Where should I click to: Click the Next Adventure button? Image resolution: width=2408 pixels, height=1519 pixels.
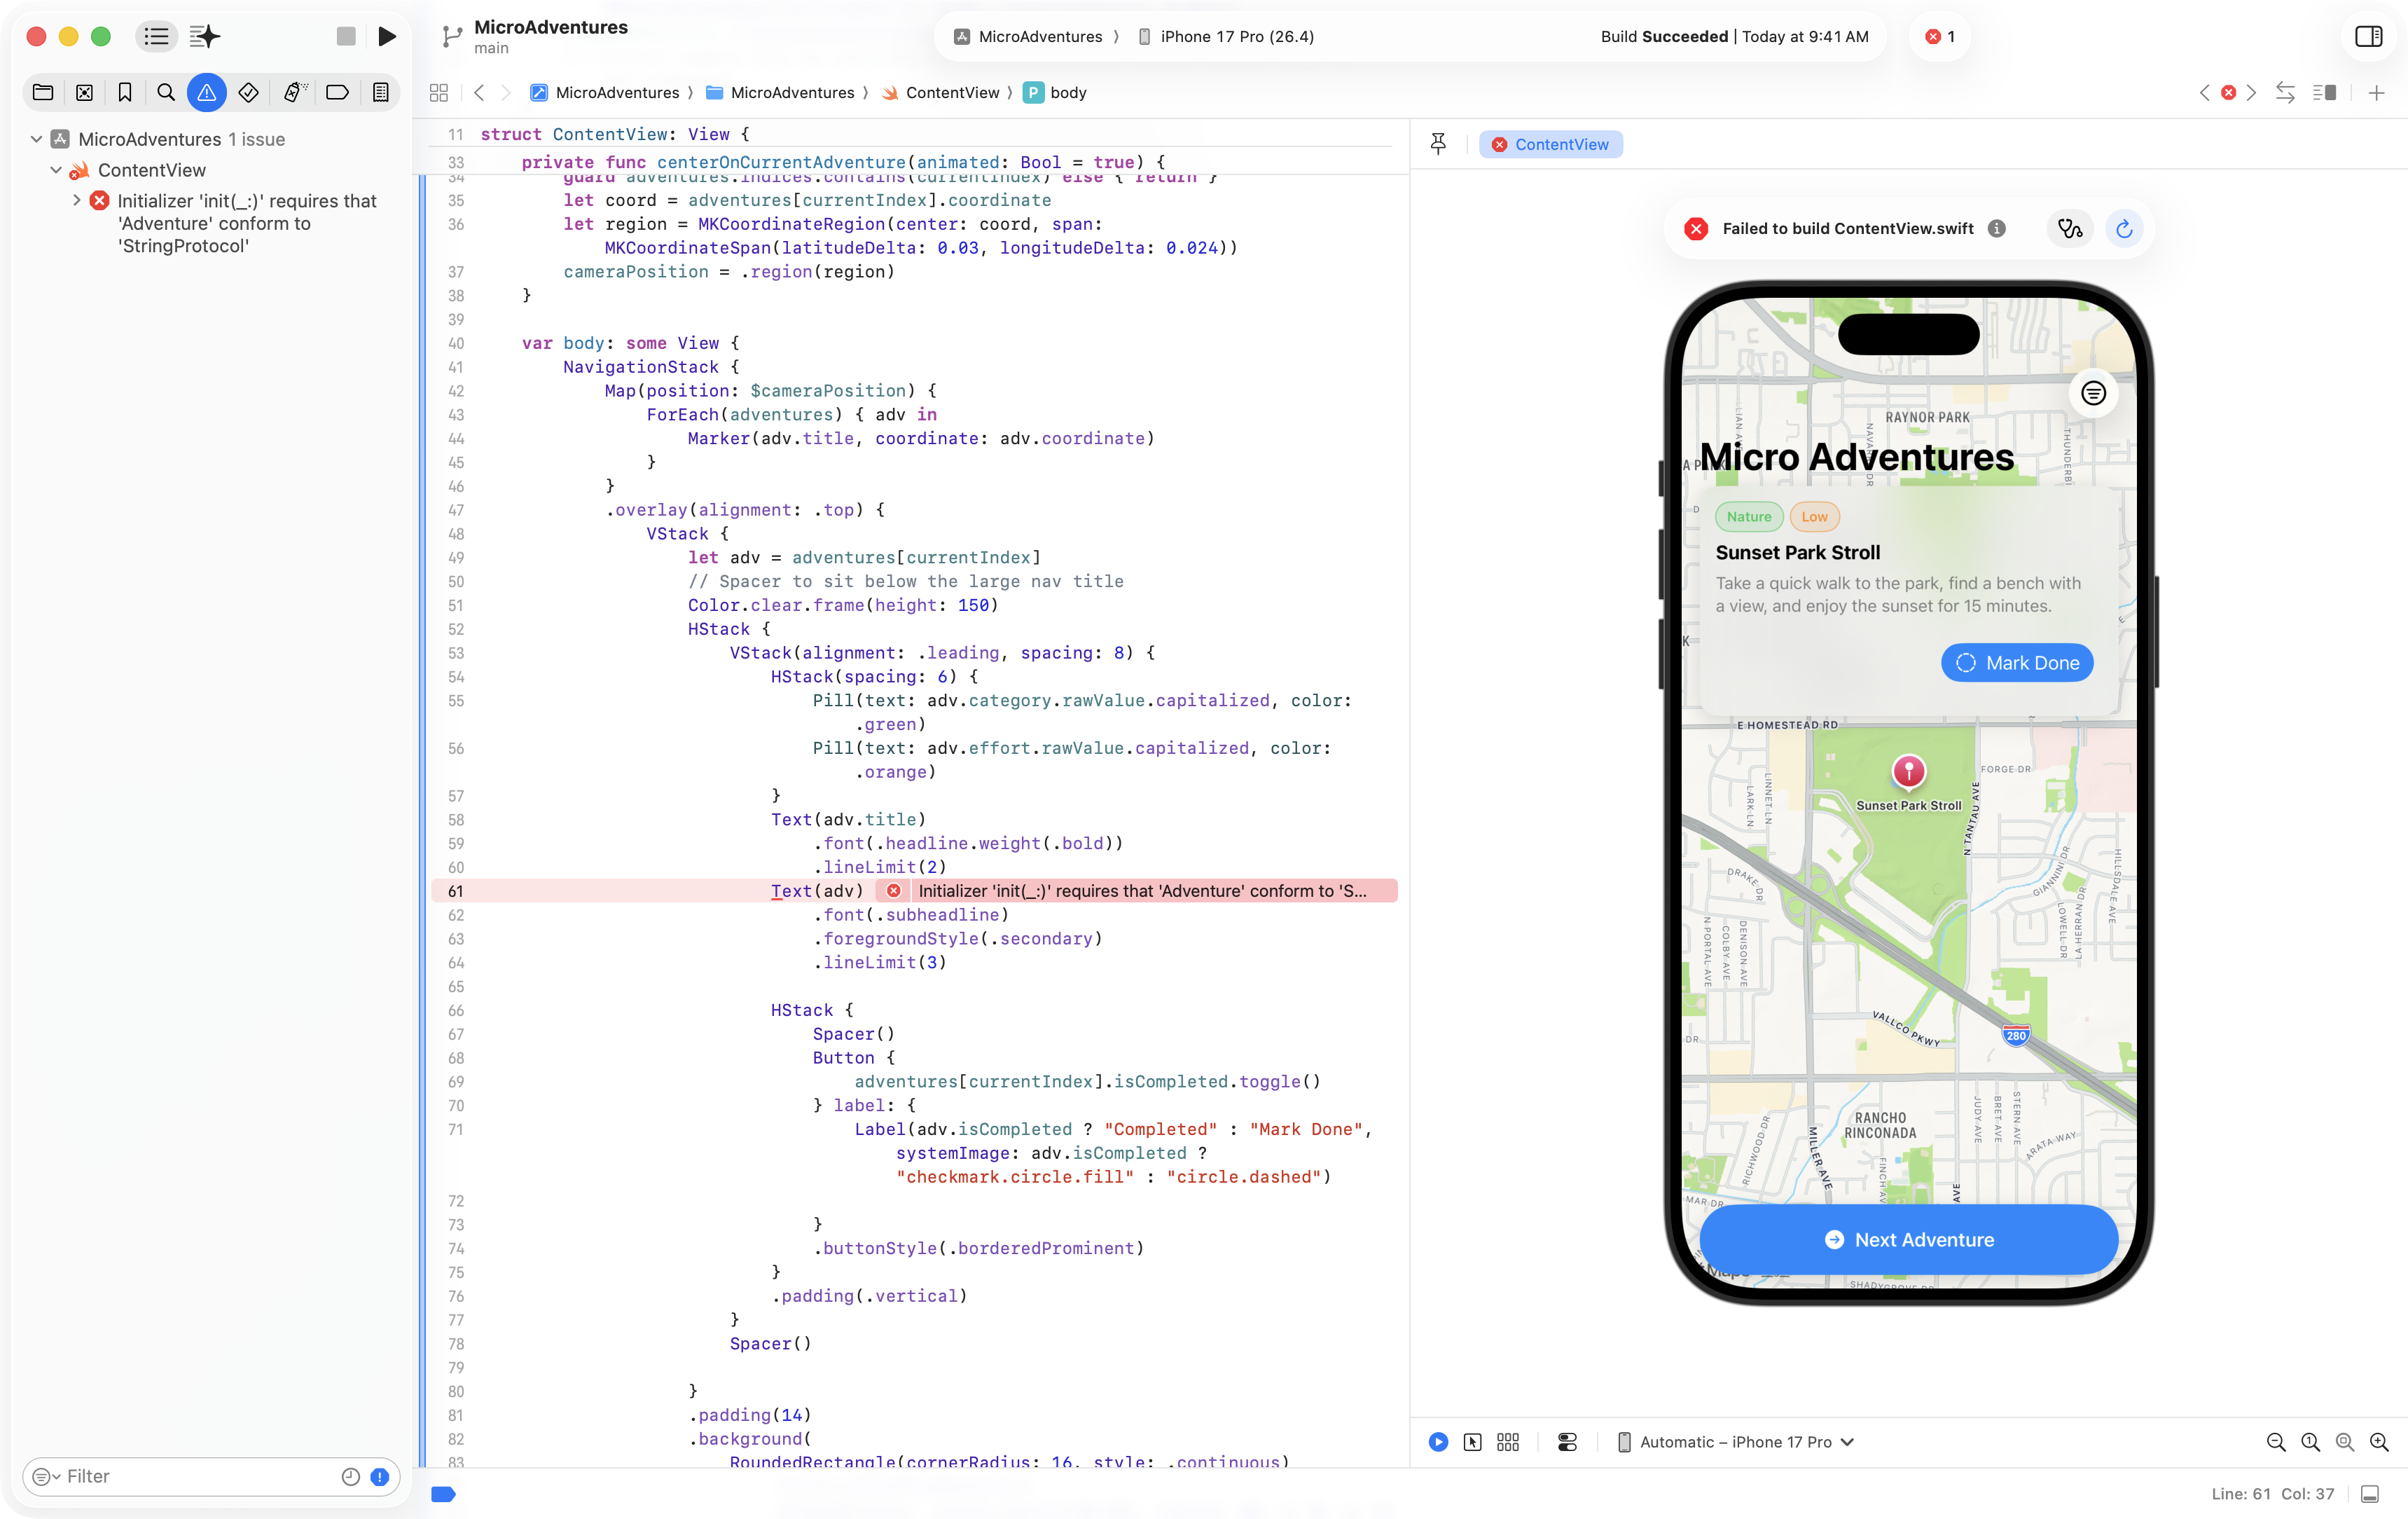1908,1240
